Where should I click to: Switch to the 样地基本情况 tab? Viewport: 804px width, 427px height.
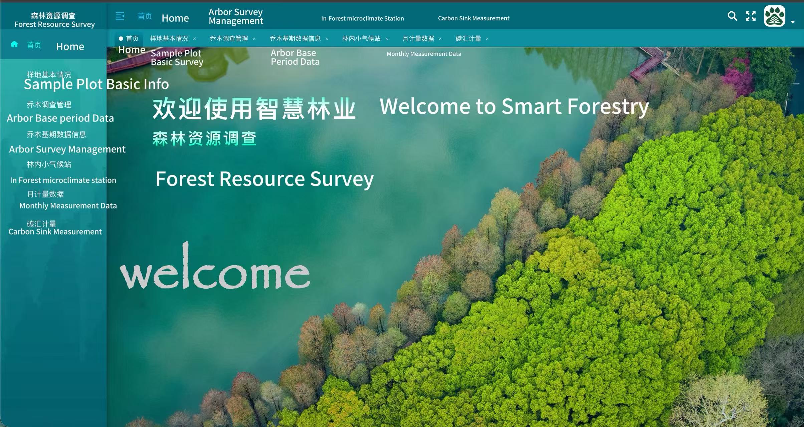169,39
